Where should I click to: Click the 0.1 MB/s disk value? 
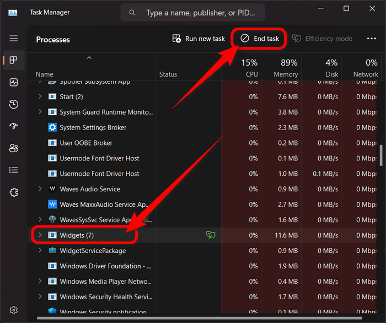[x=325, y=174]
